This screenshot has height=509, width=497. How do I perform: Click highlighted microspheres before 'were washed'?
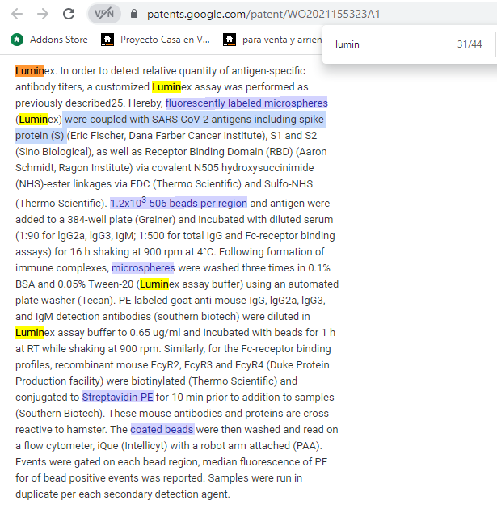click(x=143, y=267)
